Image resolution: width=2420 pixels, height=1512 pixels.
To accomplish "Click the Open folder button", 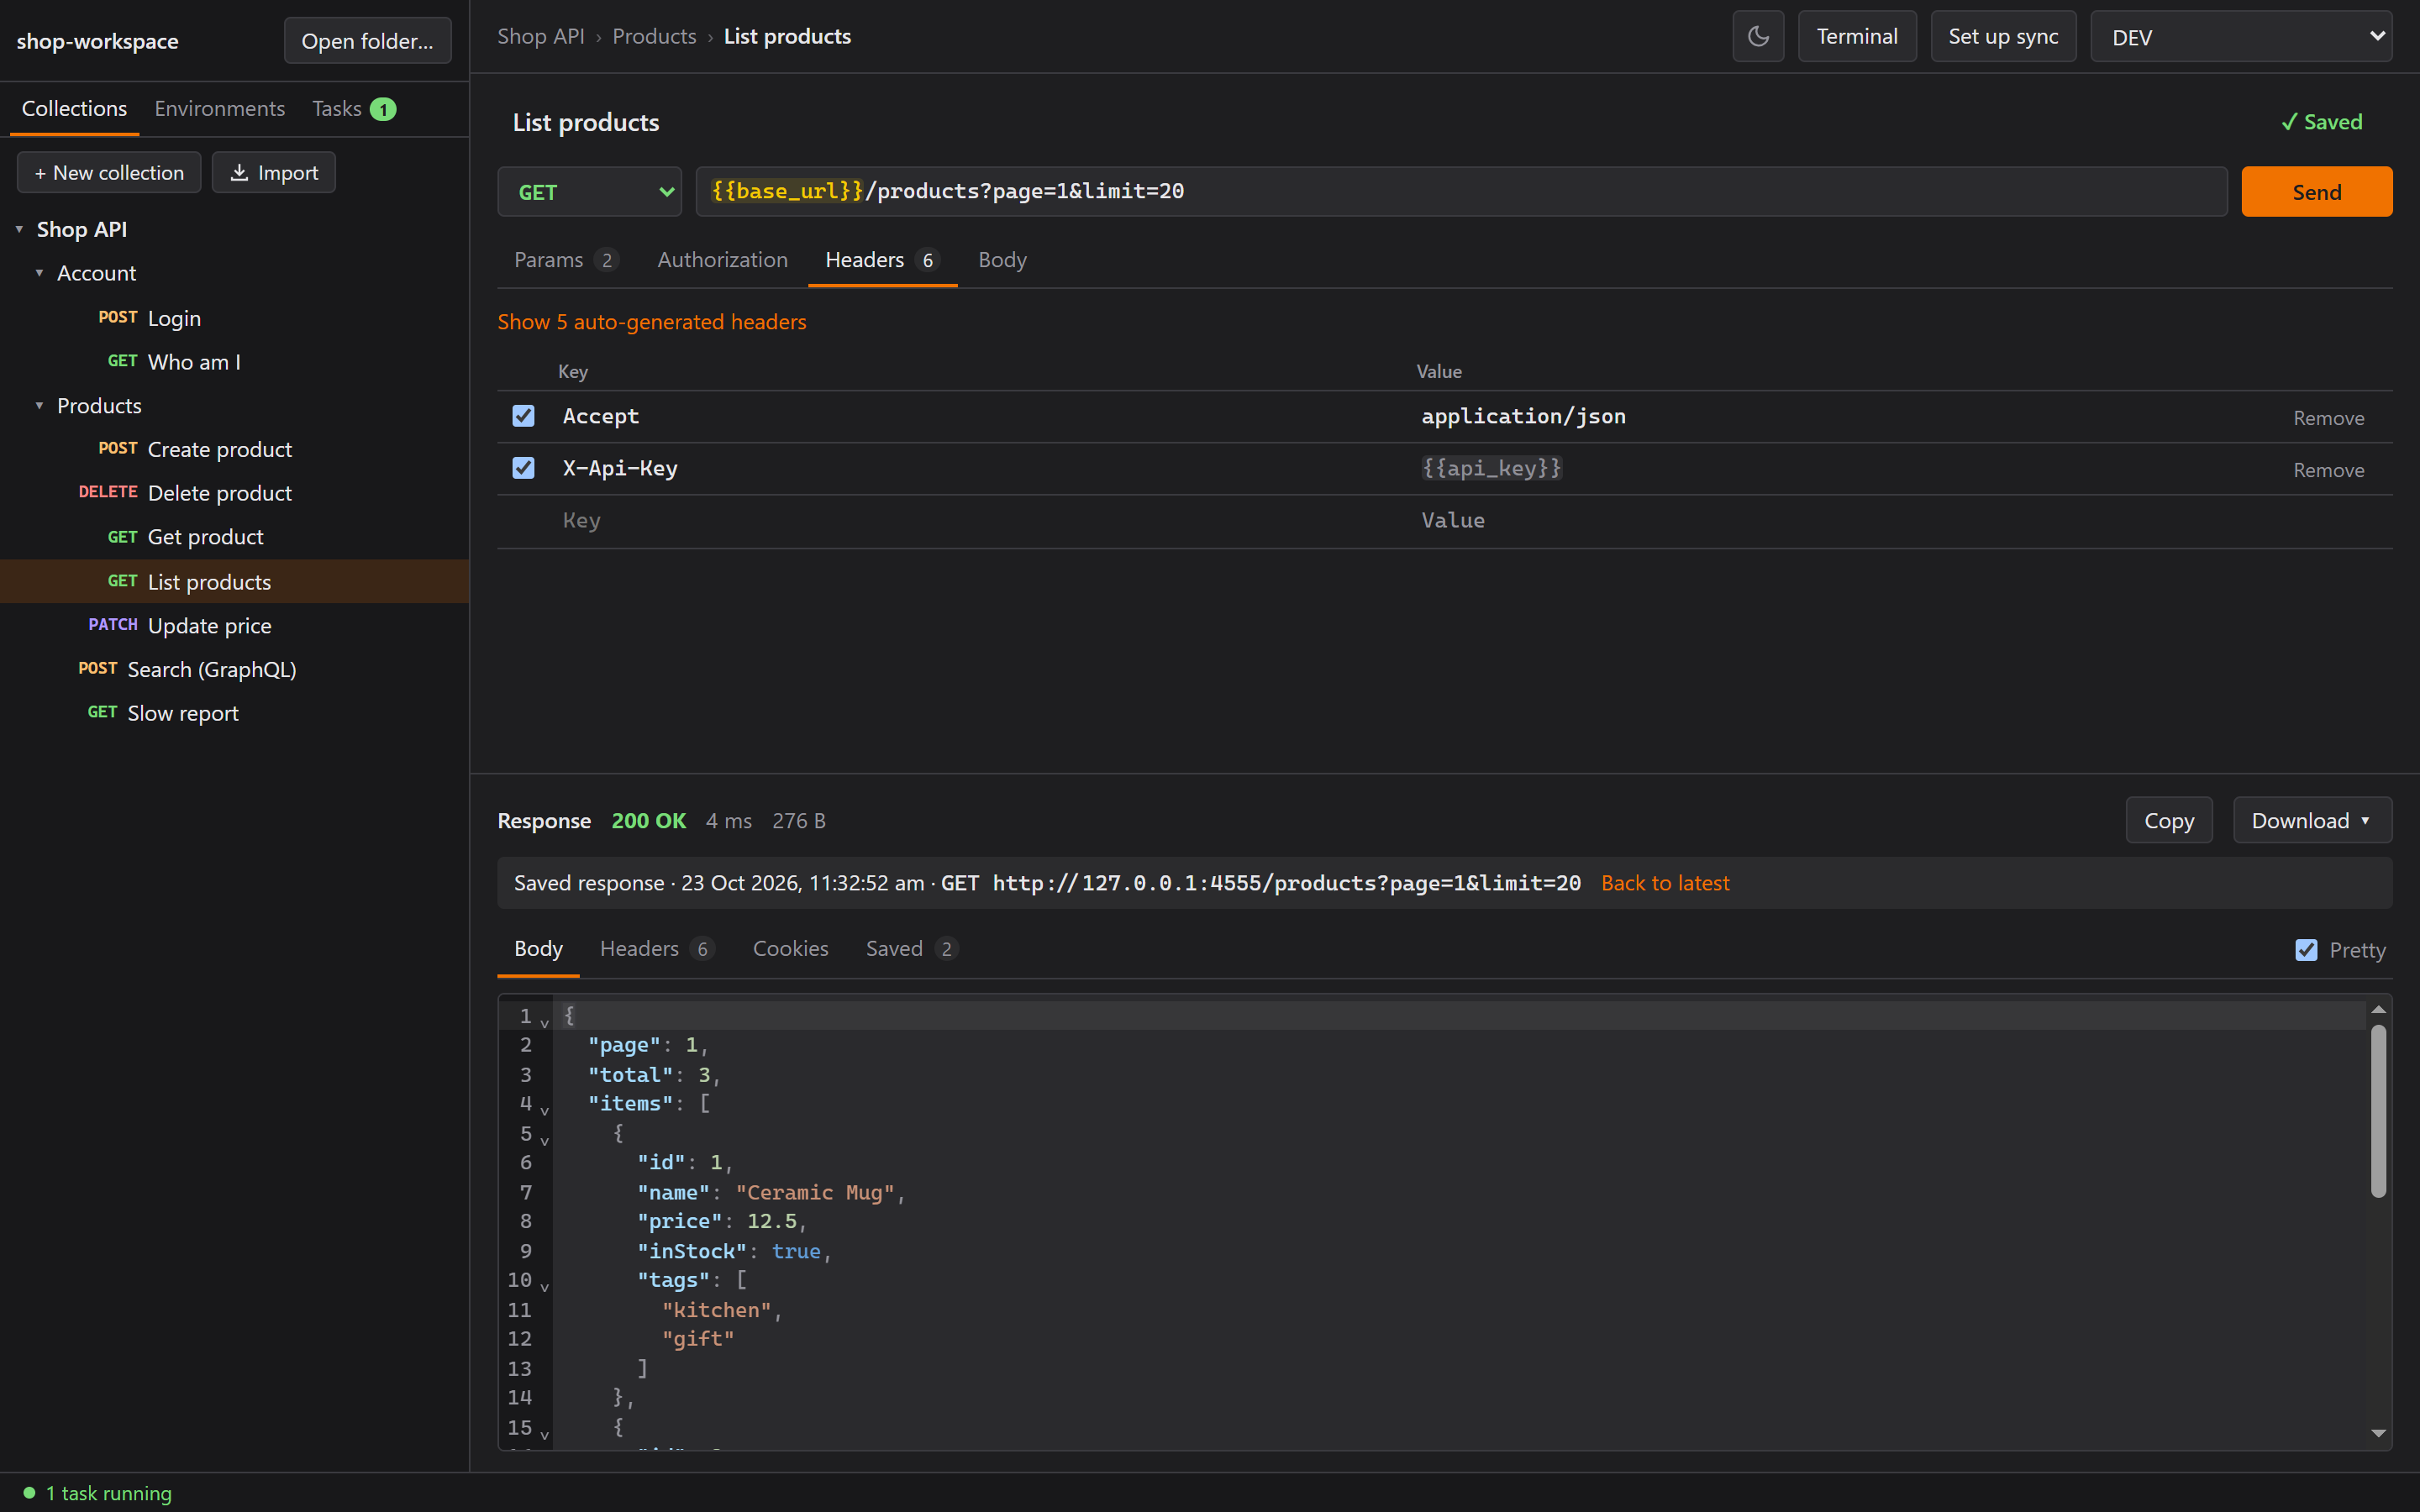I will 367,41.
